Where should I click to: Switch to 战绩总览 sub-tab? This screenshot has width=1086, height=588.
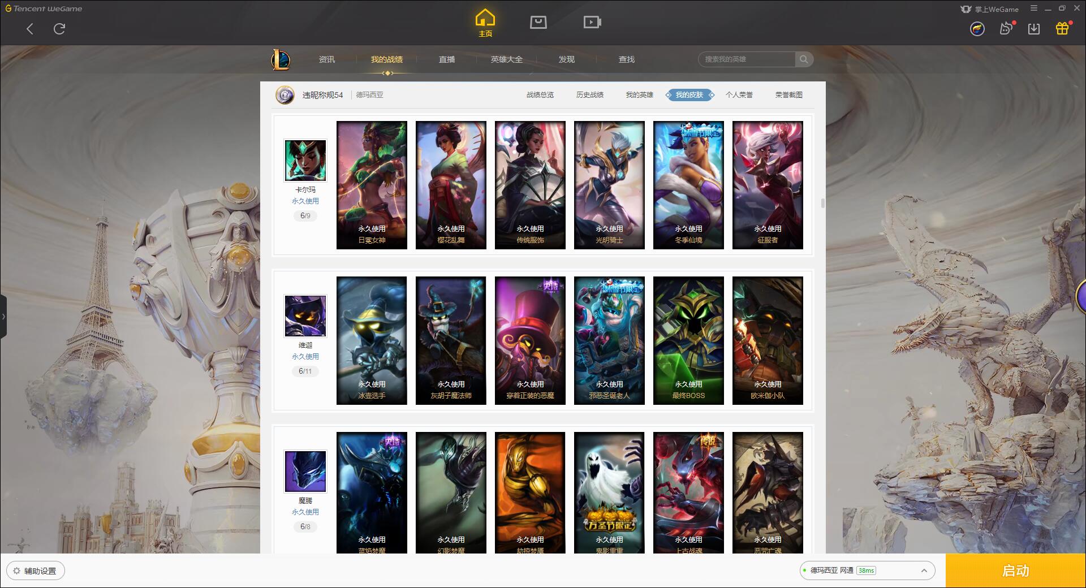540,95
